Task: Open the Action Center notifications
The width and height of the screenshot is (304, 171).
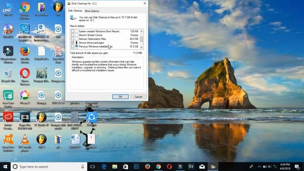Action: (297, 167)
